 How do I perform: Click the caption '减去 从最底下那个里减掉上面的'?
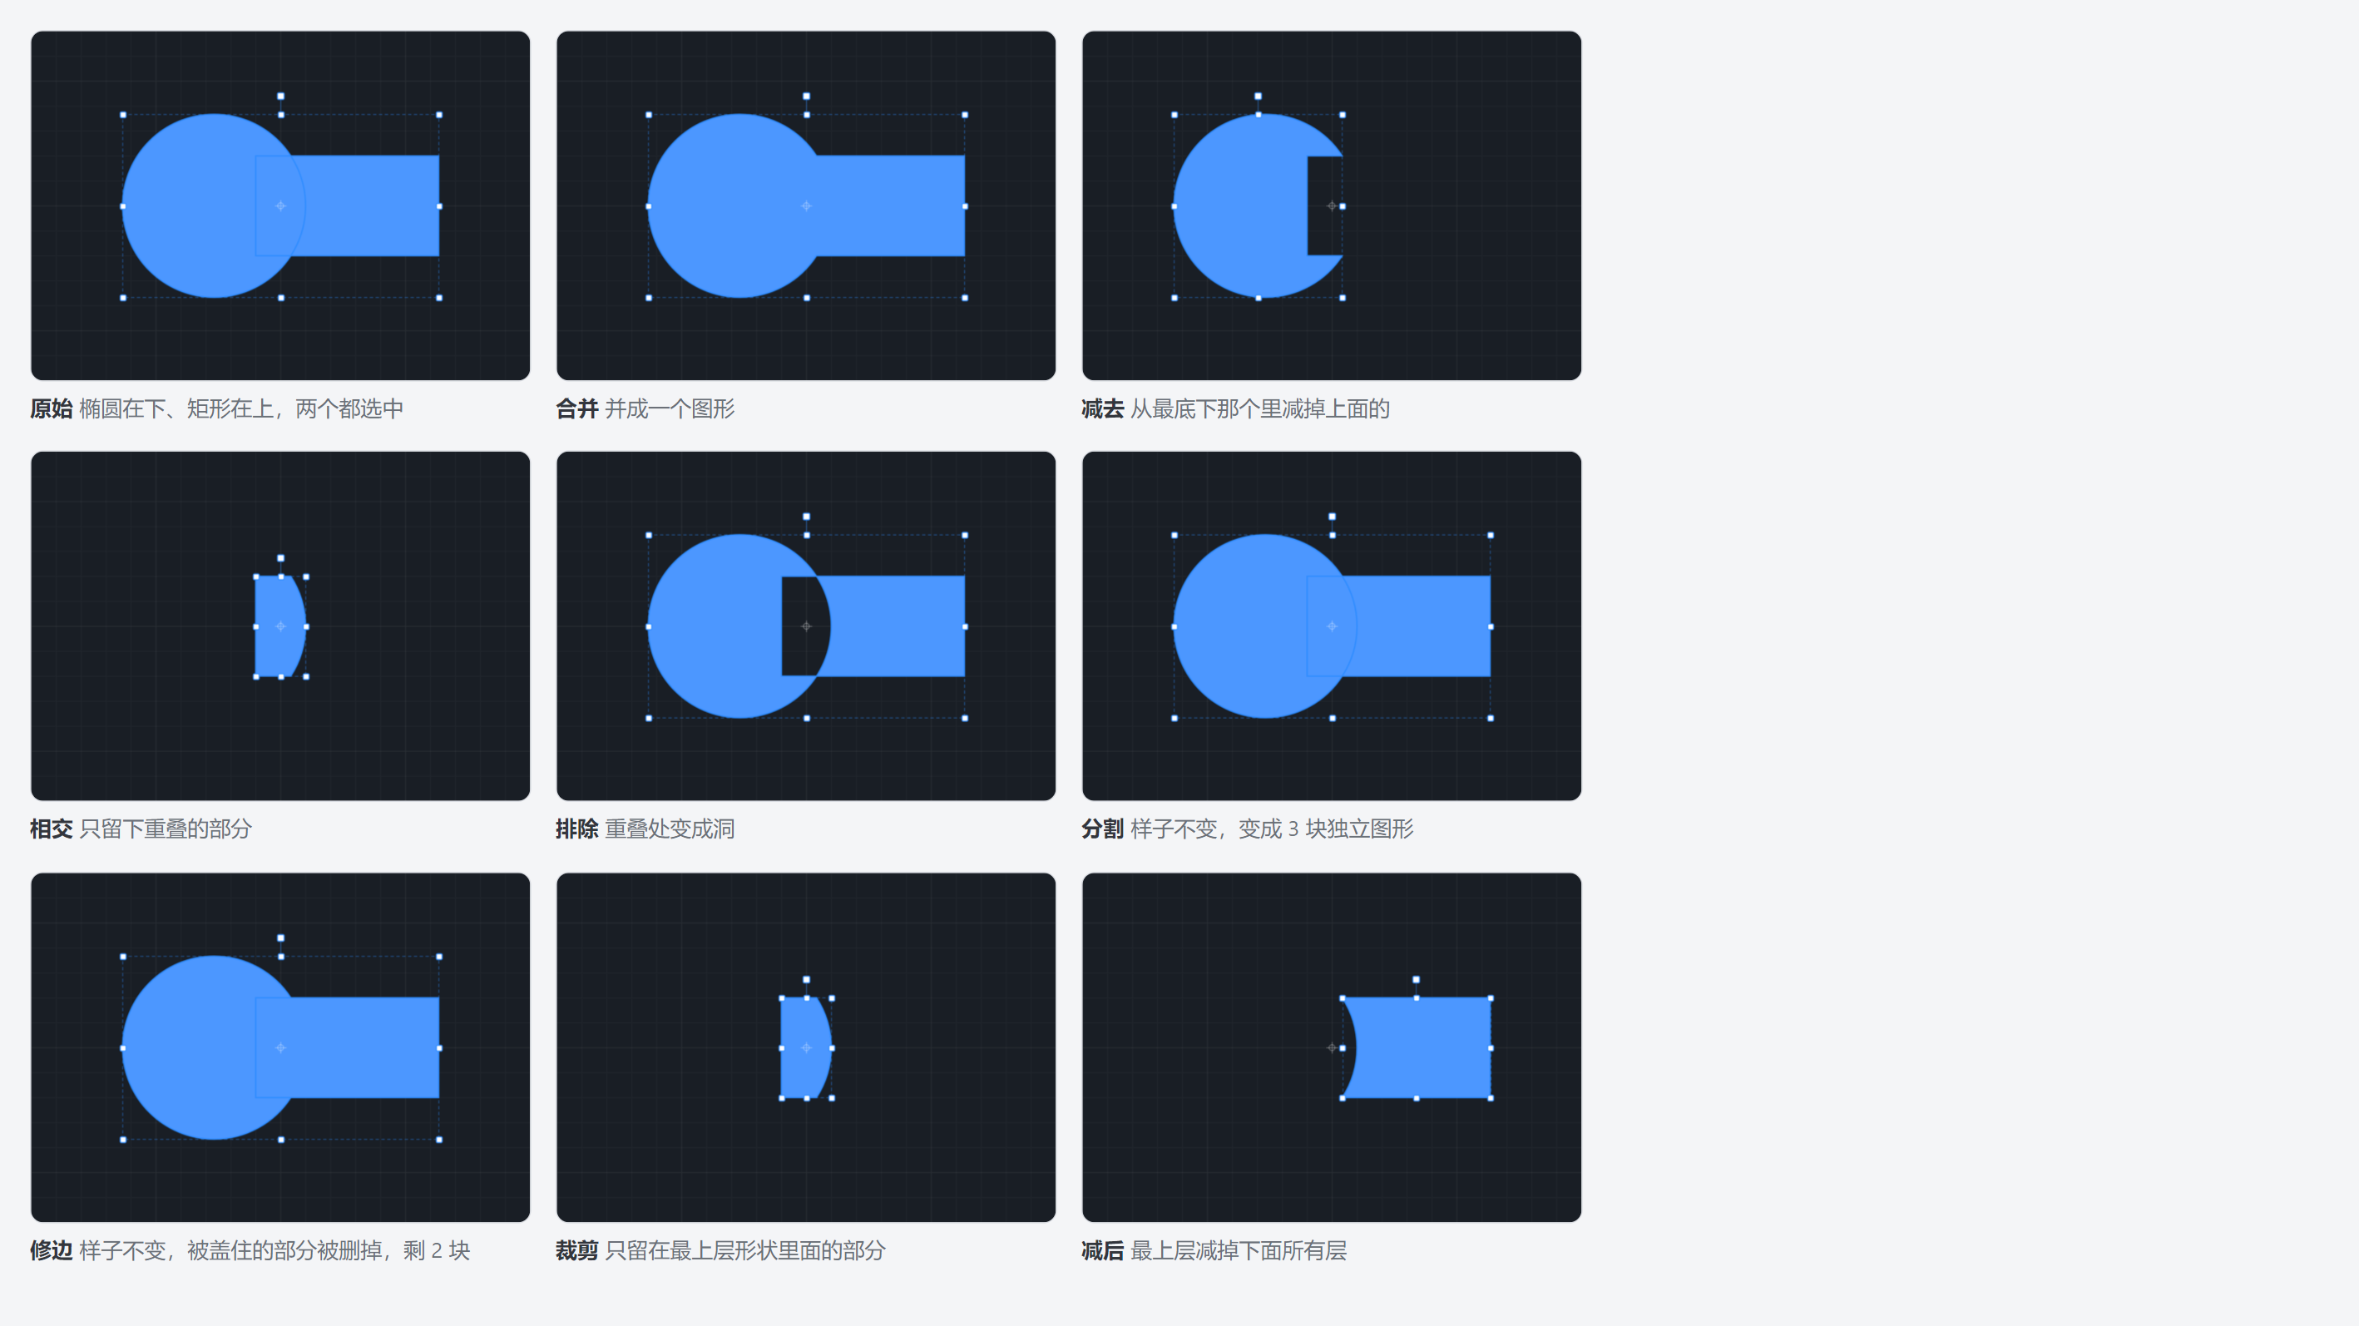tap(1236, 408)
